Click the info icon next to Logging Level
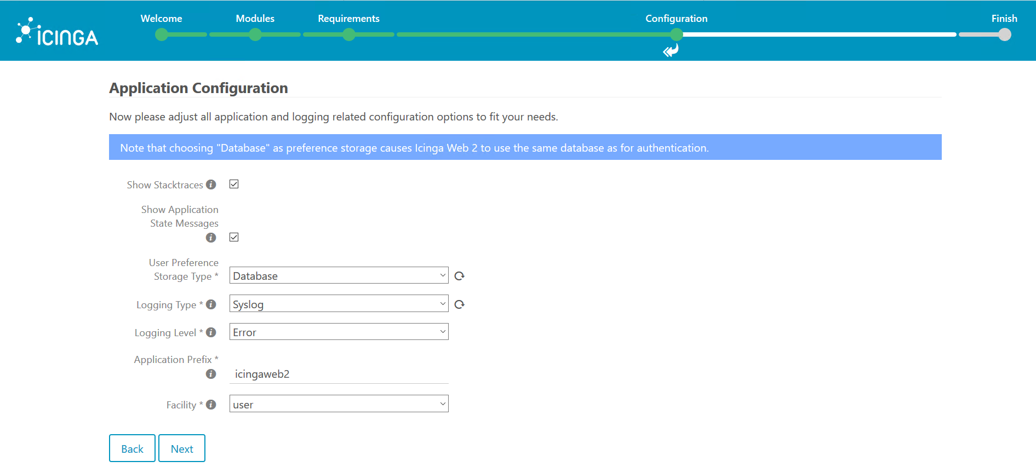Image resolution: width=1036 pixels, height=467 pixels. pyautogui.click(x=211, y=332)
